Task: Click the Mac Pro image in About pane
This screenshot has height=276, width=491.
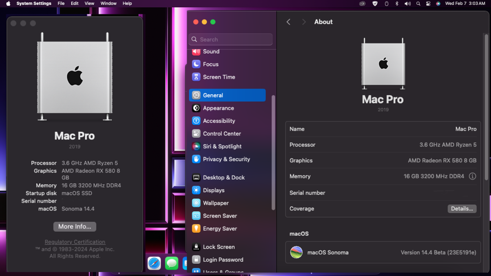Action: (383, 64)
